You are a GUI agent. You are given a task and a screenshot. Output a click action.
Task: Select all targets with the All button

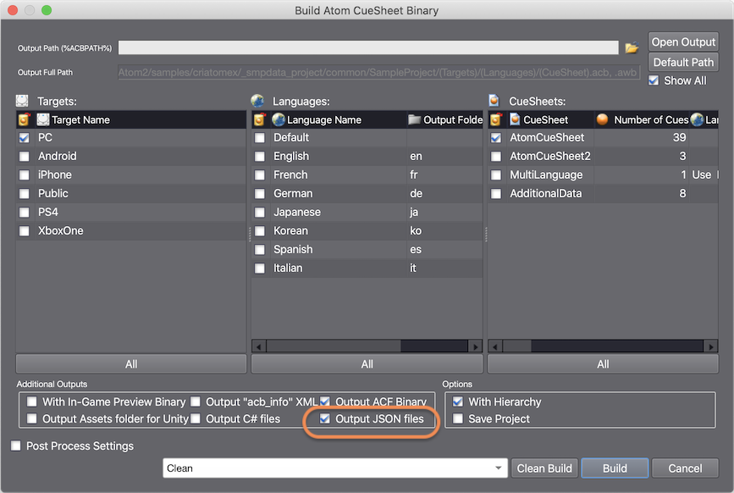pos(131,363)
